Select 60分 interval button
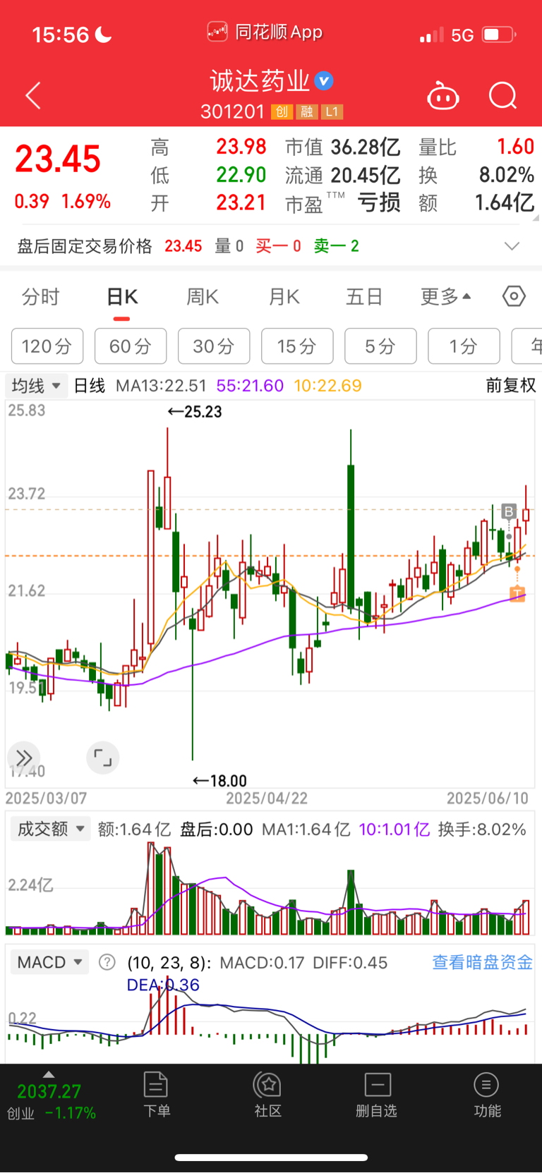This screenshot has height=1173, width=542. 131,346
